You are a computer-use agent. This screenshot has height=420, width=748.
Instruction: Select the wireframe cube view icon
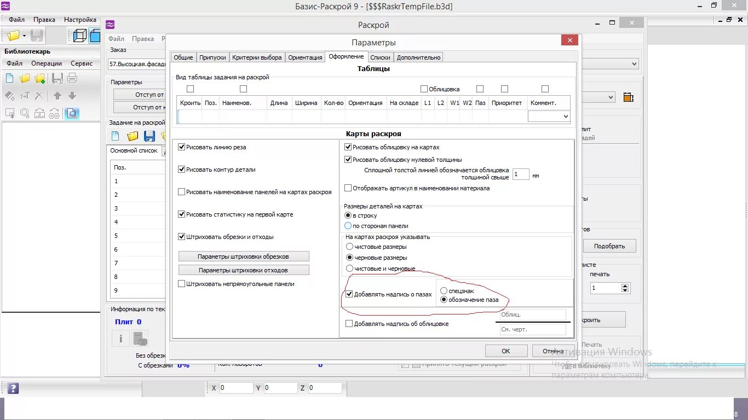[79, 36]
